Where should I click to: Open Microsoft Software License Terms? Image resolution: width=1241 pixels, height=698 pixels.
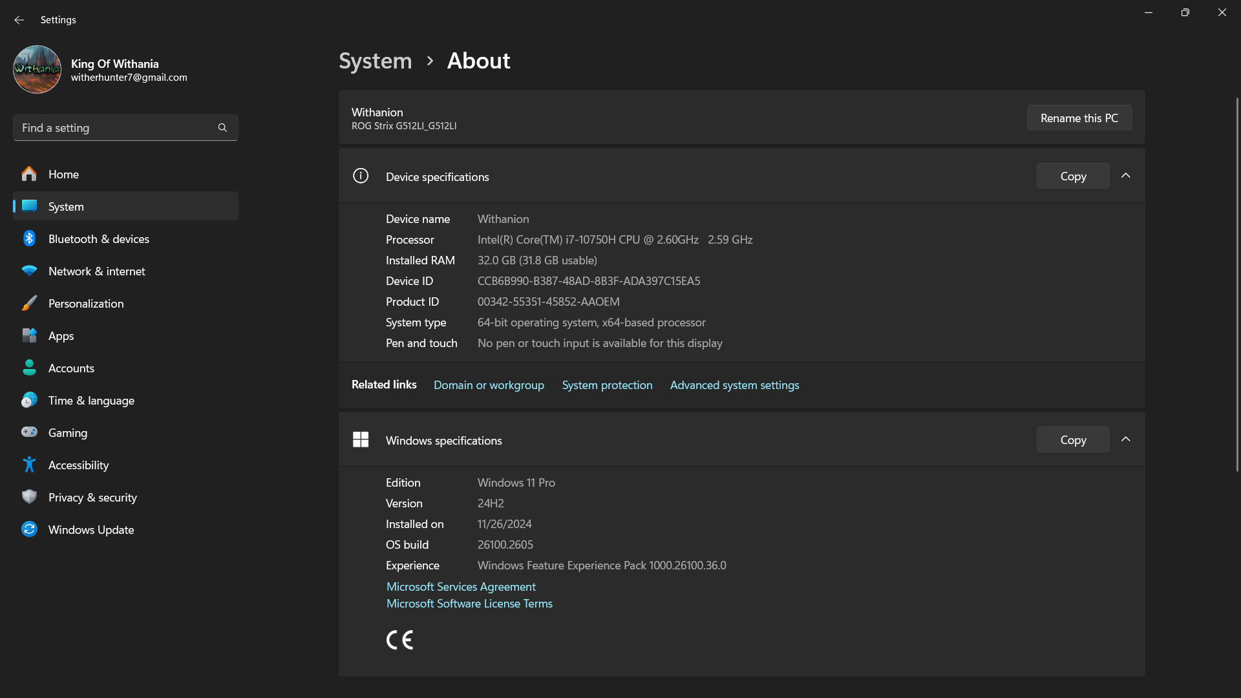point(469,603)
